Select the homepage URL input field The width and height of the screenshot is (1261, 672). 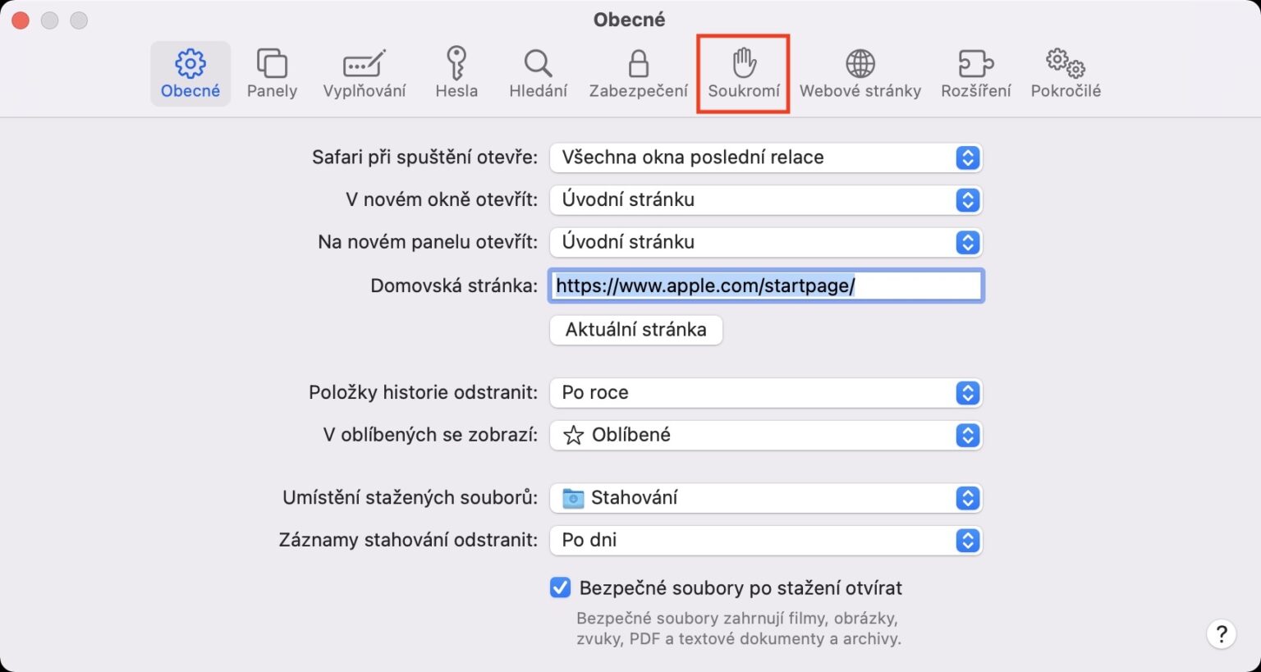tap(765, 286)
